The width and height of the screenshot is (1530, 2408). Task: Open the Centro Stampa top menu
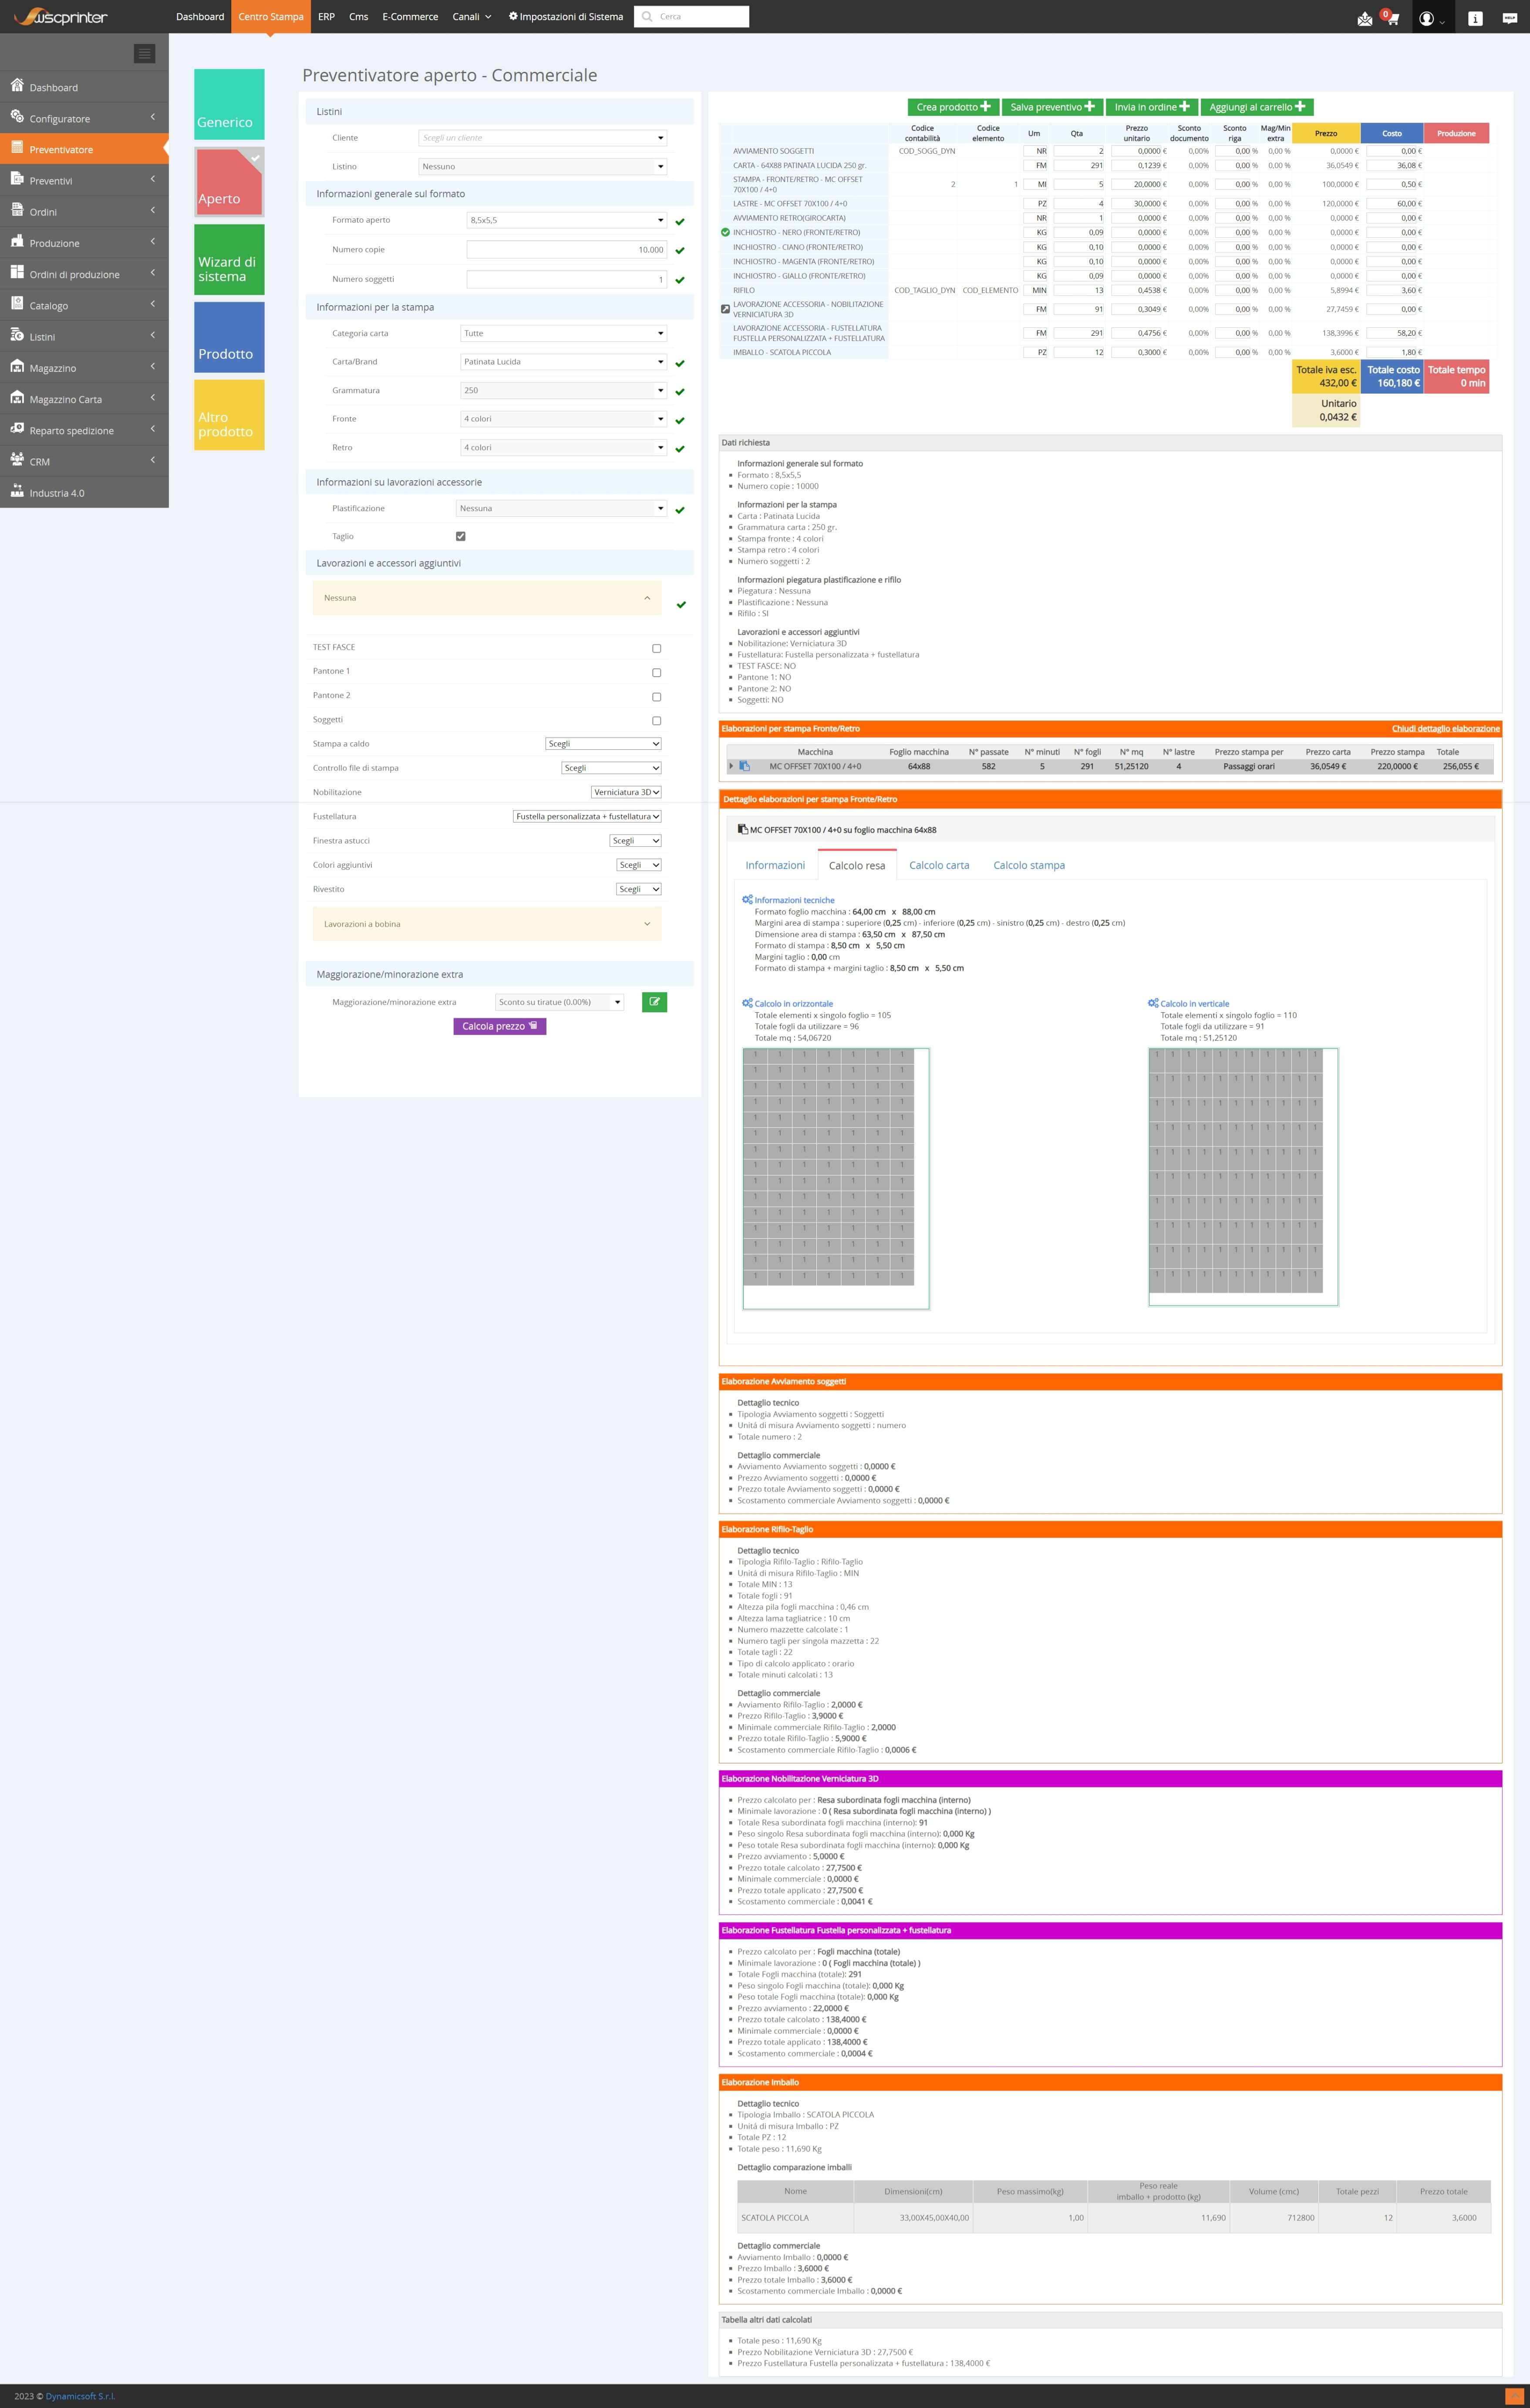pyautogui.click(x=271, y=16)
